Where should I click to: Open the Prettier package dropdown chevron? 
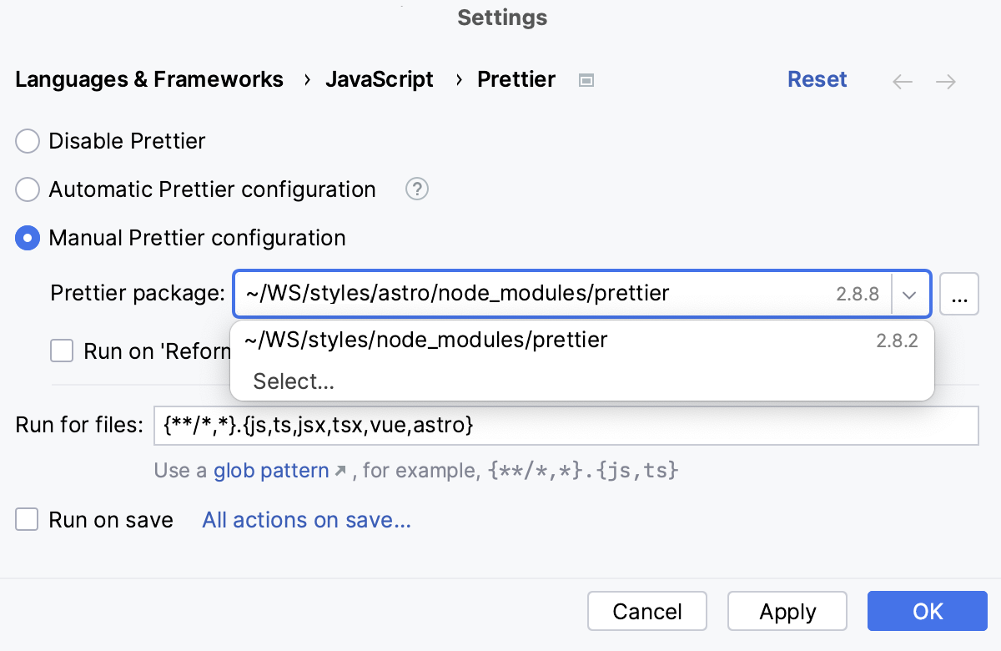pos(910,294)
